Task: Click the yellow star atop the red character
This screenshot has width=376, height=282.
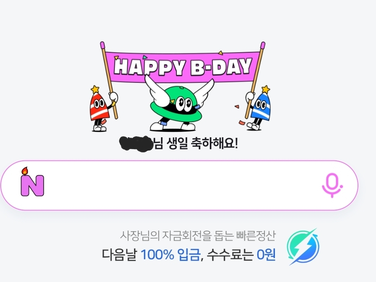Action: pos(95,89)
